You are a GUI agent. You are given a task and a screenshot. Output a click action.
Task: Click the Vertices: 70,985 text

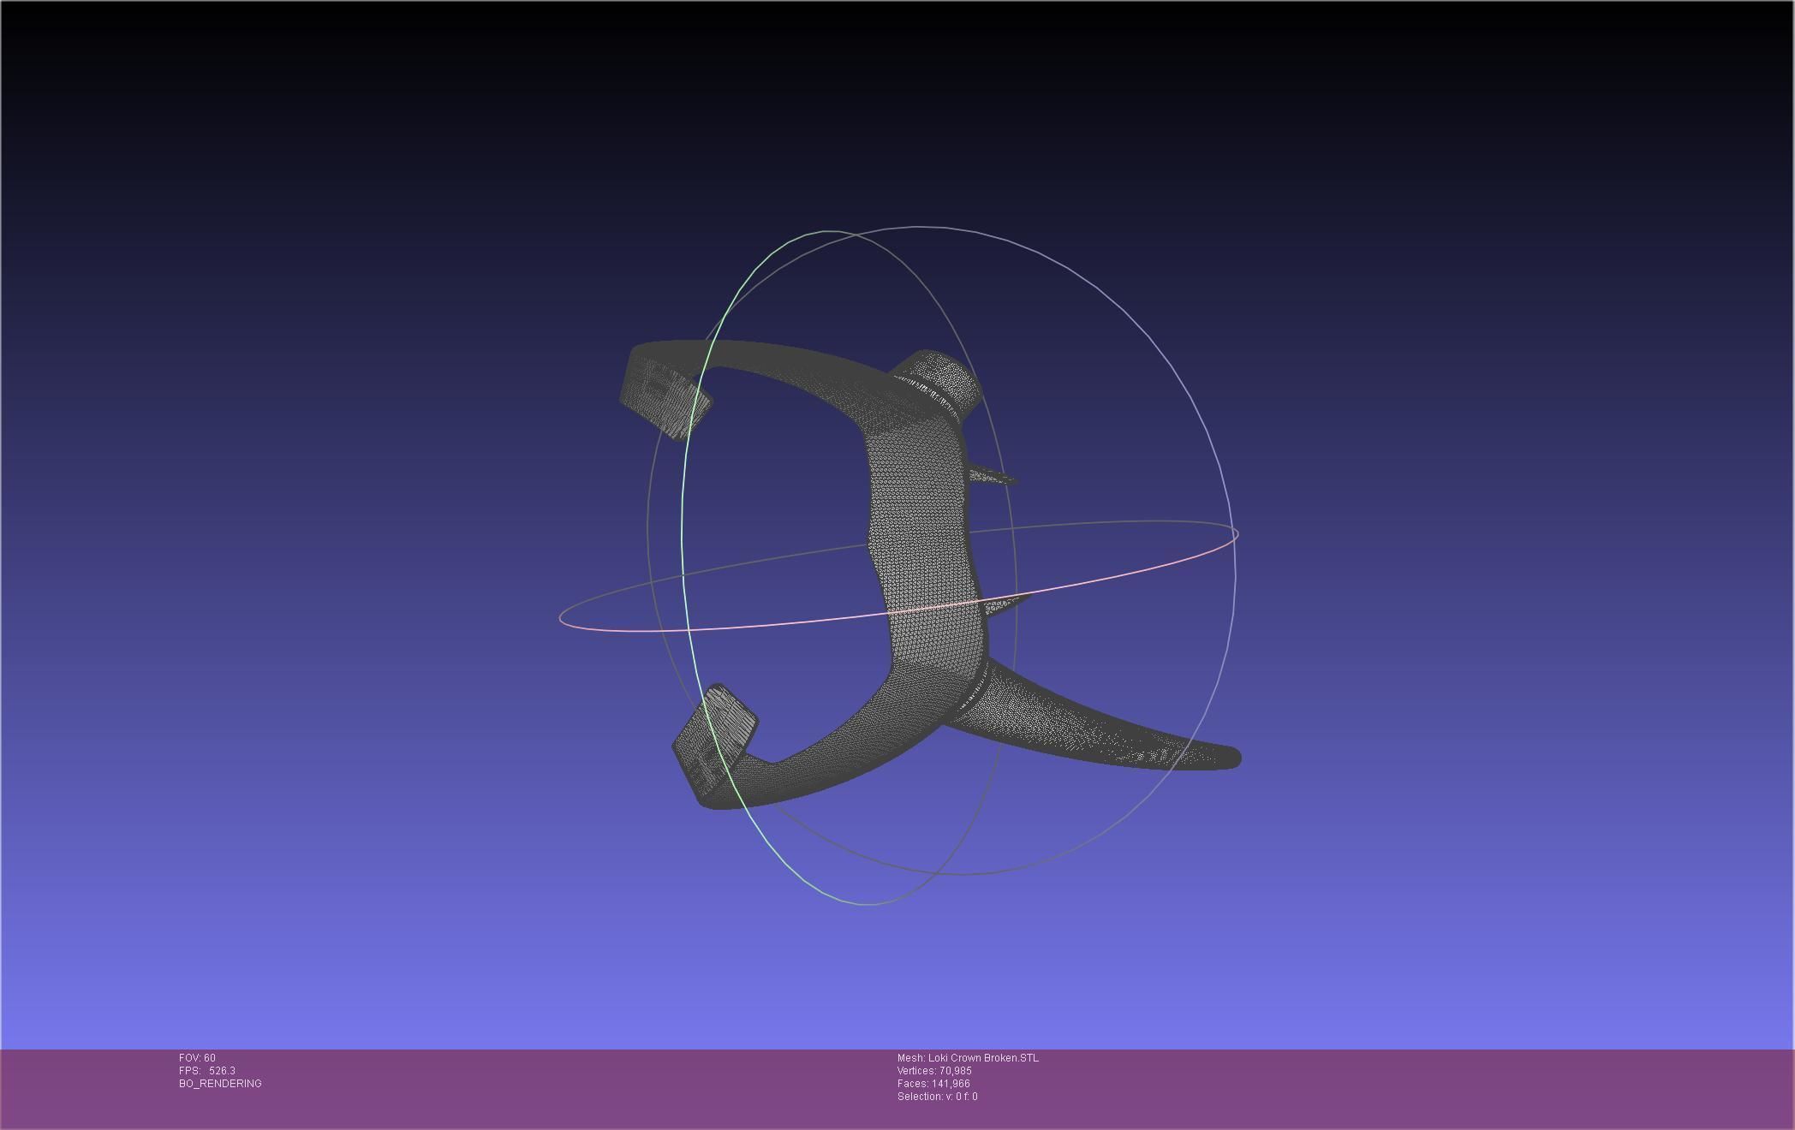pos(934,1071)
